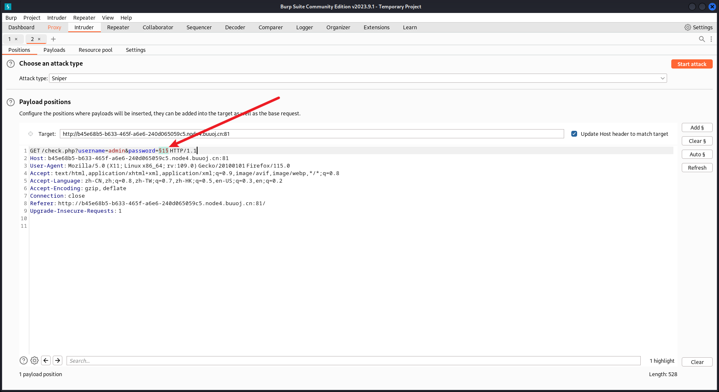Open the Intruder menu
Image resolution: width=719 pixels, height=392 pixels.
coord(57,18)
